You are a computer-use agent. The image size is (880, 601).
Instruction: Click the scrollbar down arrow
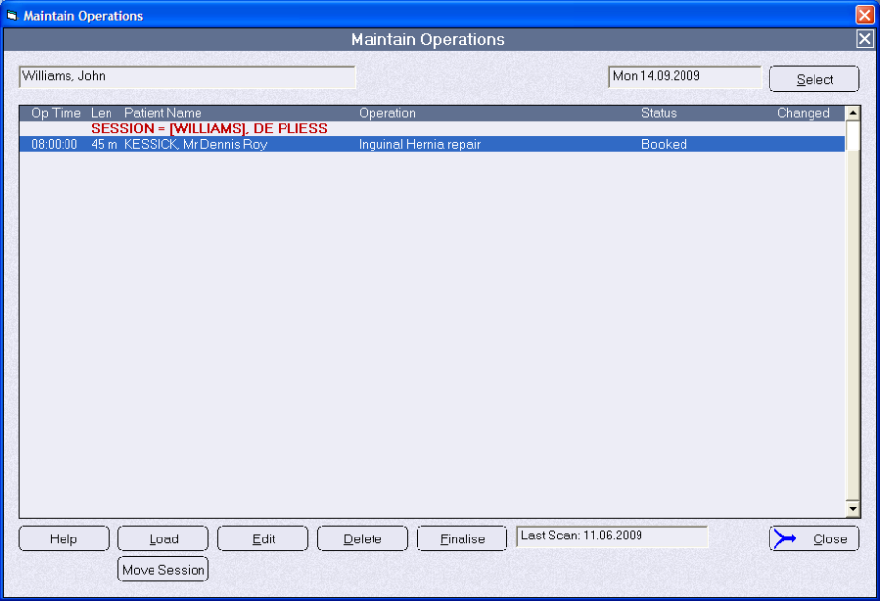pos(852,509)
